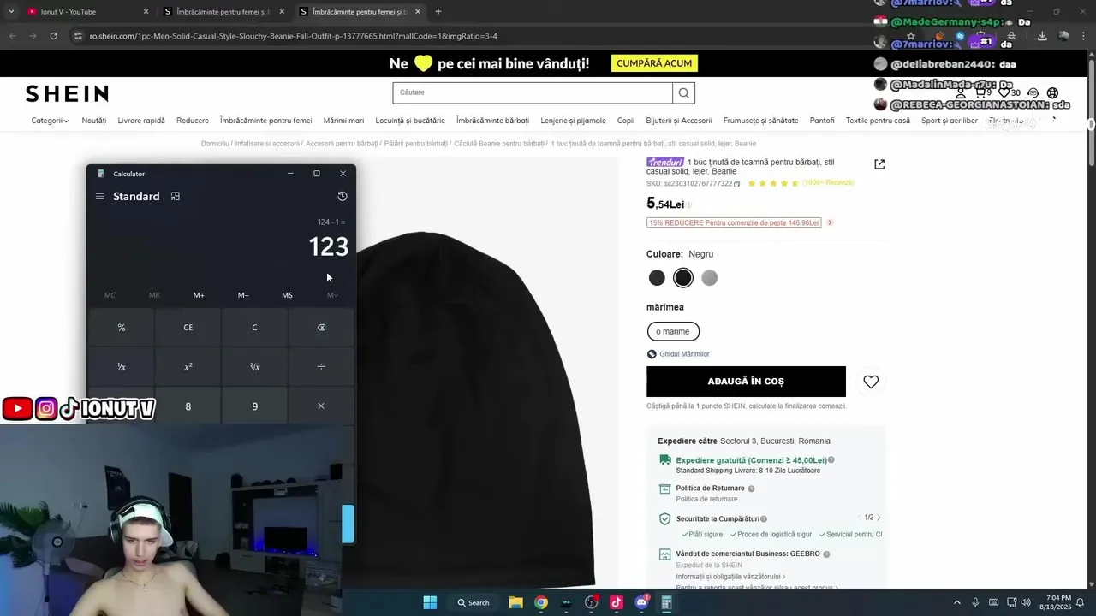Image resolution: width=1096 pixels, height=616 pixels.
Task: Open SHEIN customer support headset icon
Action: pos(1033,92)
